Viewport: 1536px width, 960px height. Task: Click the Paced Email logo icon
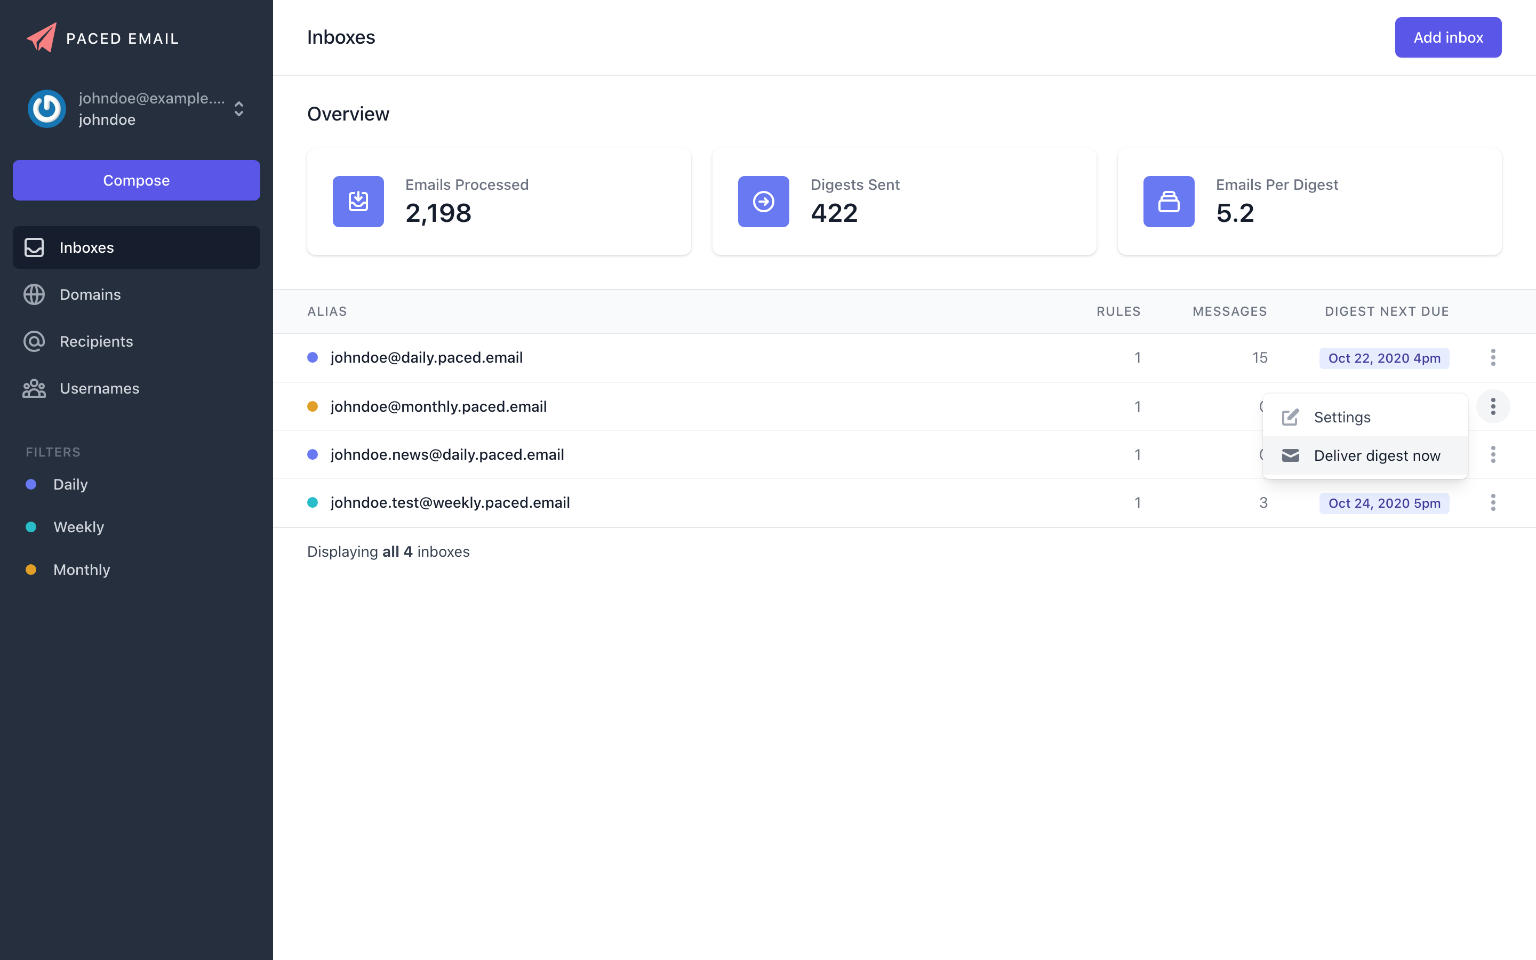pos(41,37)
